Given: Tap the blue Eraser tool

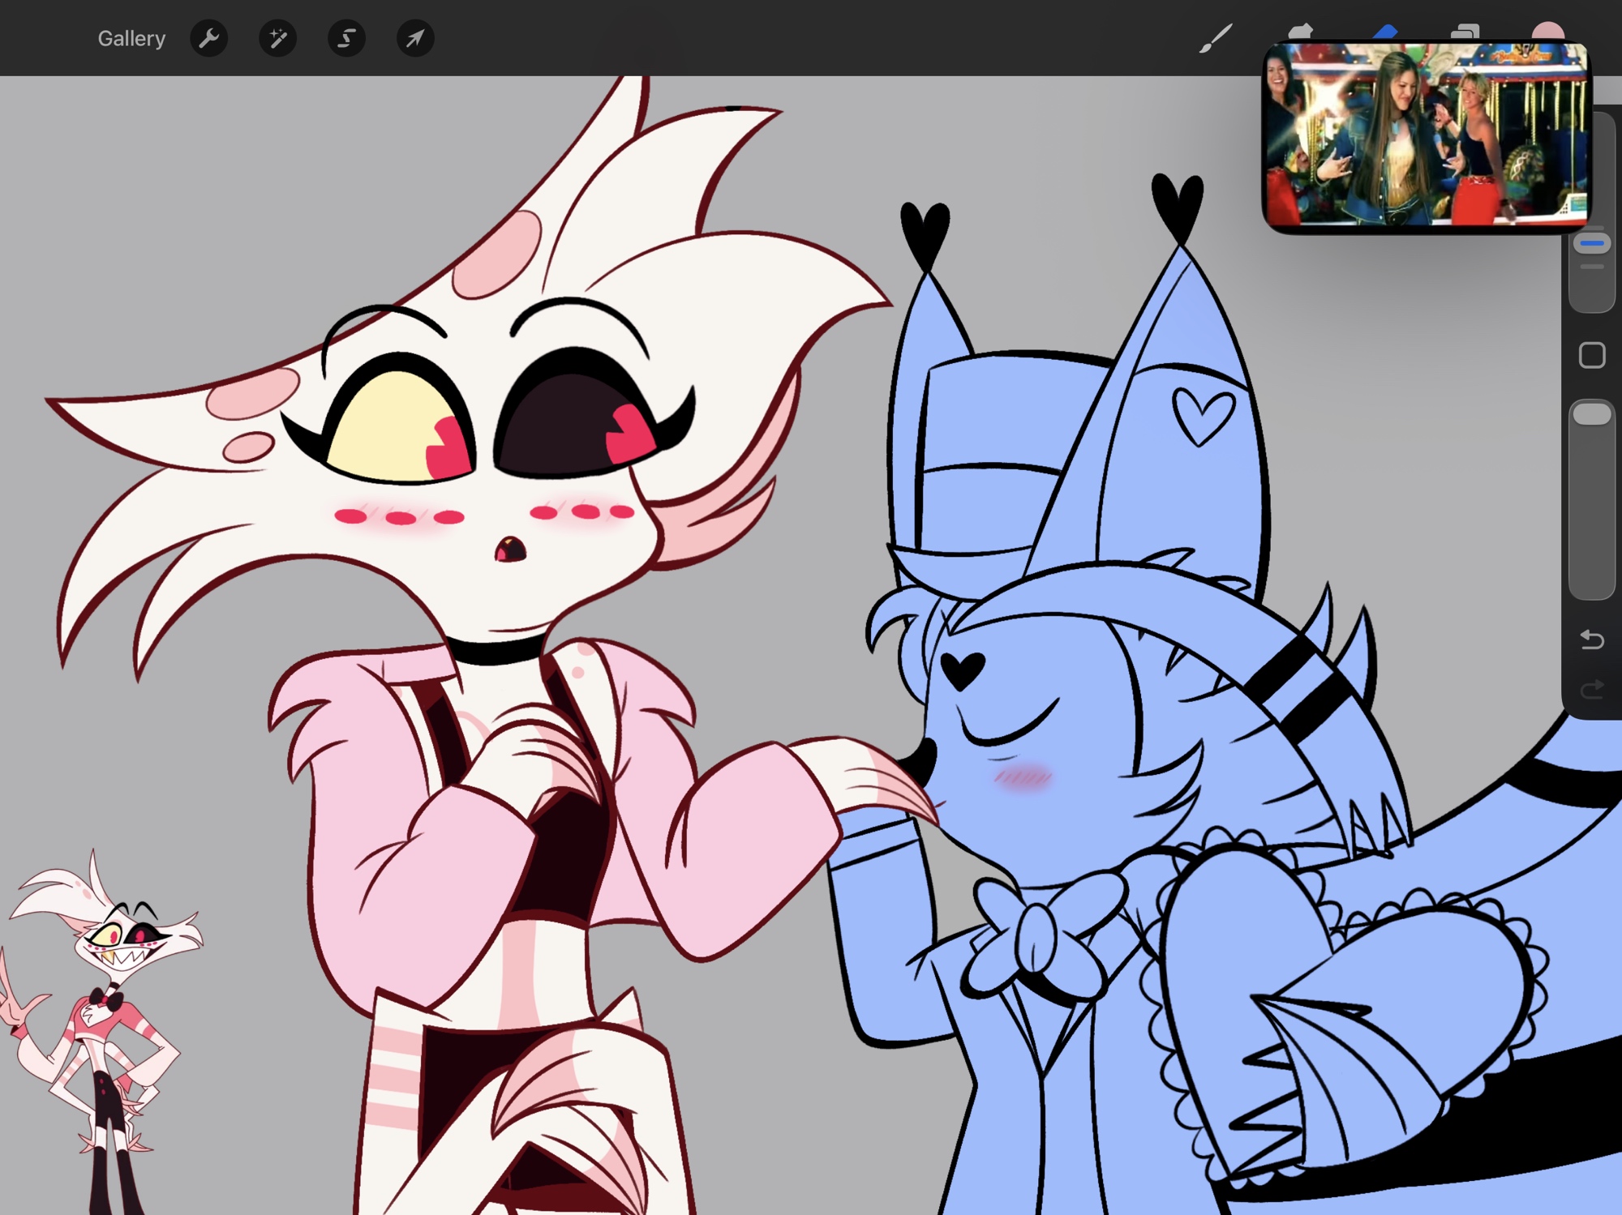Looking at the screenshot, I should (1384, 31).
